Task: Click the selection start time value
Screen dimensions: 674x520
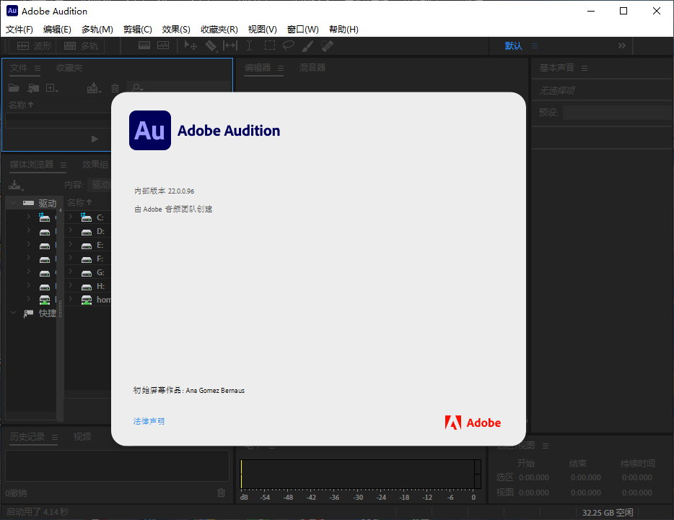Action: [x=534, y=477]
